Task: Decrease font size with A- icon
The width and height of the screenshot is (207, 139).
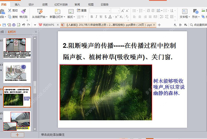Action: 127,11
